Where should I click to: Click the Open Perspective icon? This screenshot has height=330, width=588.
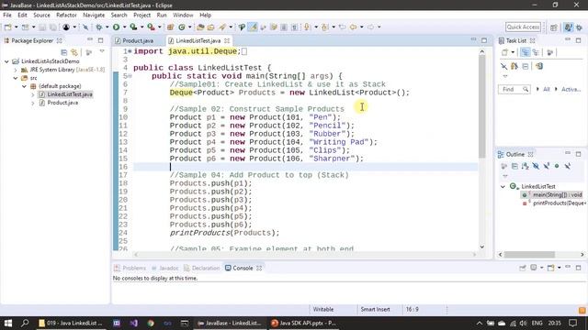554,27
